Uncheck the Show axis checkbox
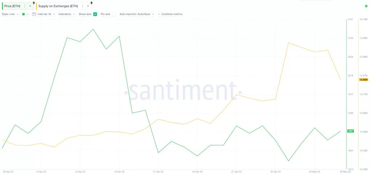The image size is (372, 175). click(x=95, y=14)
